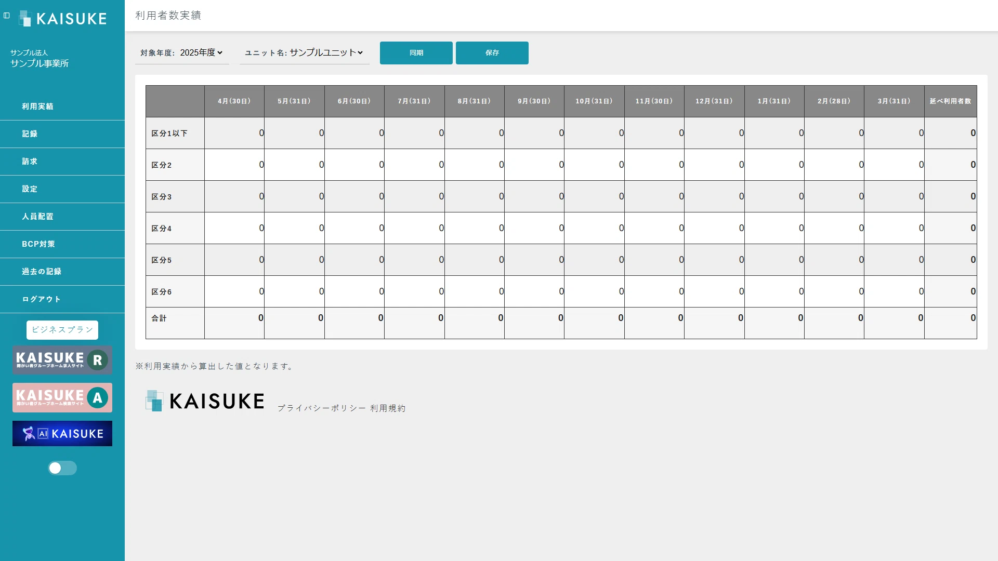Open the AI KAISUKE banner
The height and width of the screenshot is (561, 998).
click(62, 434)
